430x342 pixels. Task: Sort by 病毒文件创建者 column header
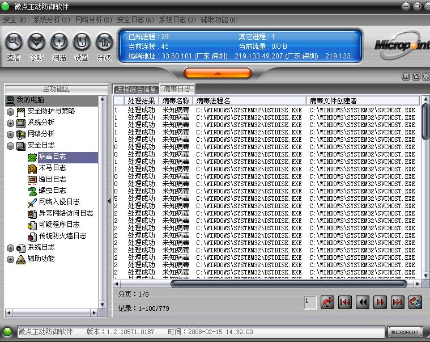(363, 100)
